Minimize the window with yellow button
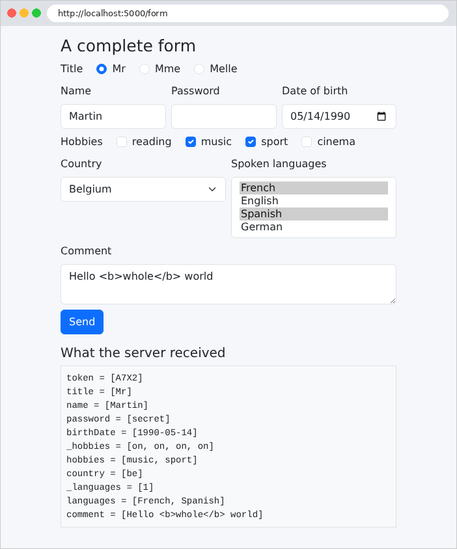457x549 pixels. (x=24, y=13)
